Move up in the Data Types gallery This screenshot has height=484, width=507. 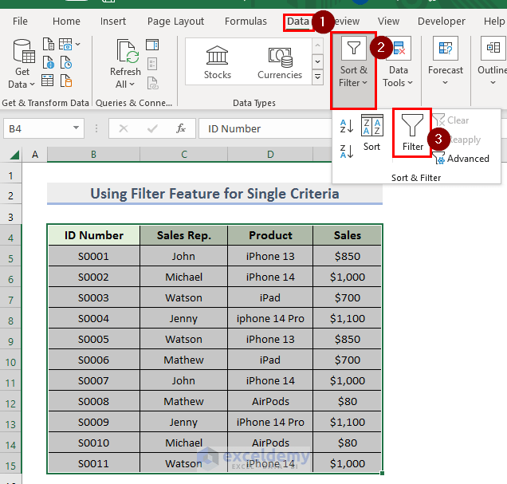pos(317,45)
